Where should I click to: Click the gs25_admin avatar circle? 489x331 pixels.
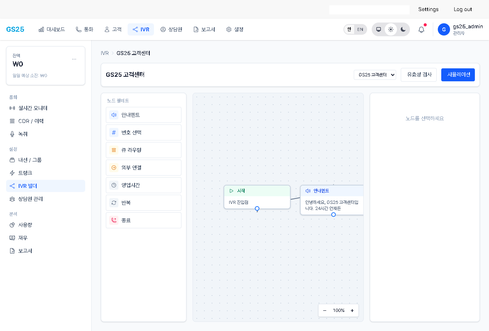[x=444, y=29]
